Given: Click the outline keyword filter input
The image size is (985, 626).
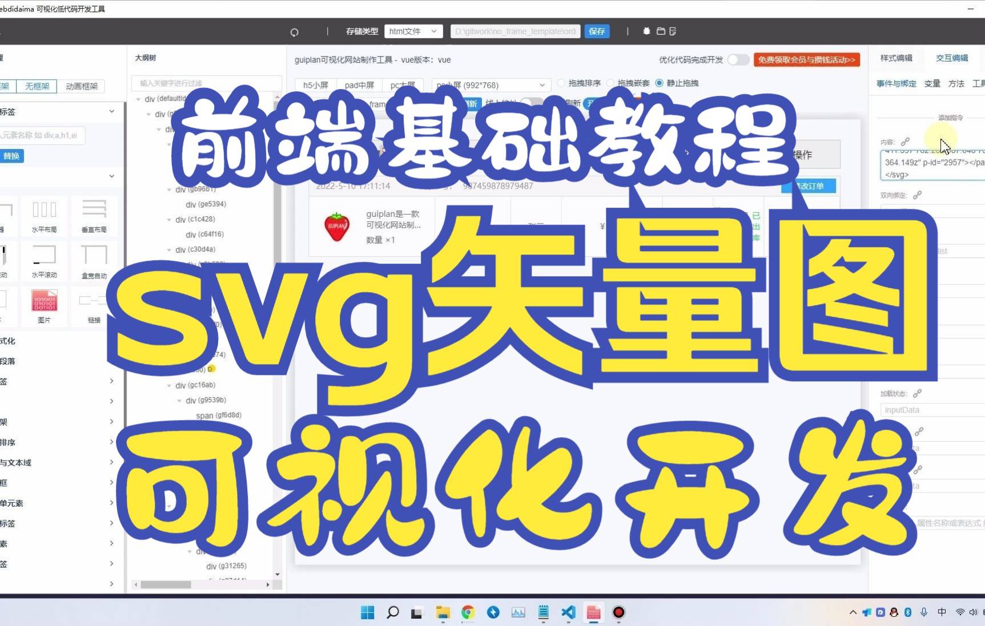Looking at the screenshot, I should pos(206,83).
